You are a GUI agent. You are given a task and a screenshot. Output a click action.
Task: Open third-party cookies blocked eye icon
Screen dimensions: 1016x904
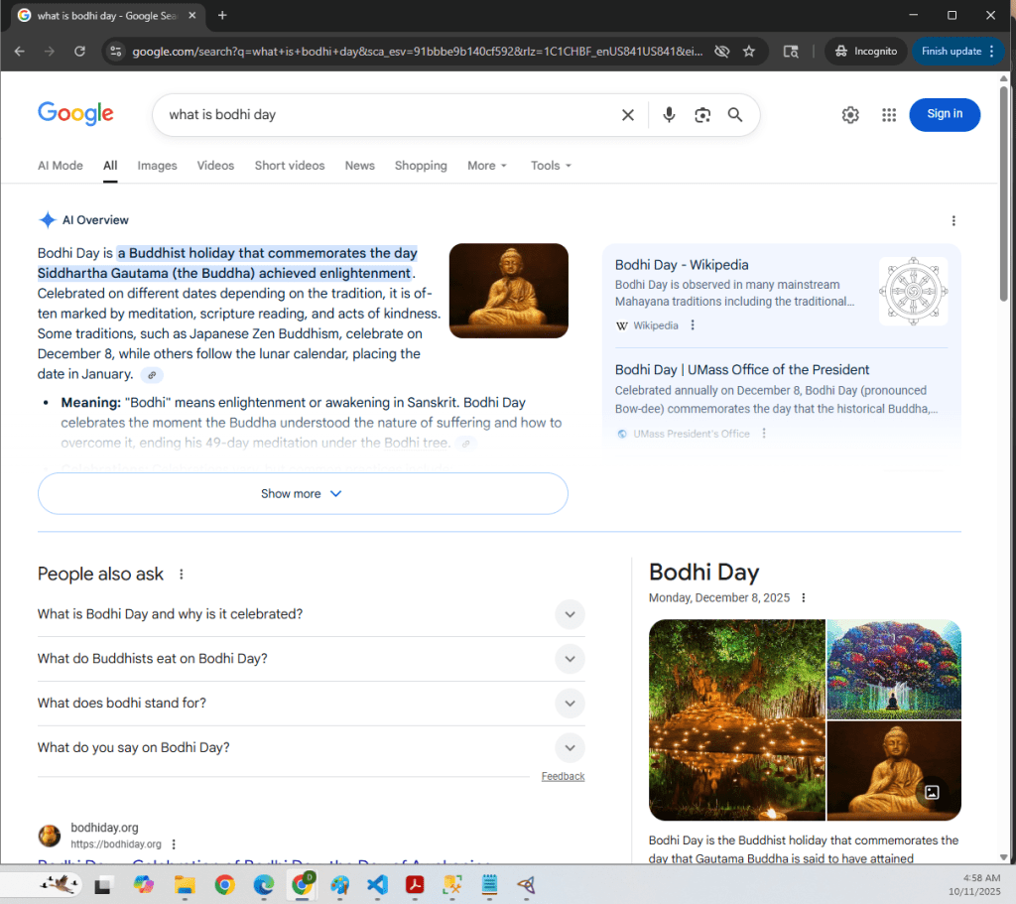pos(721,52)
